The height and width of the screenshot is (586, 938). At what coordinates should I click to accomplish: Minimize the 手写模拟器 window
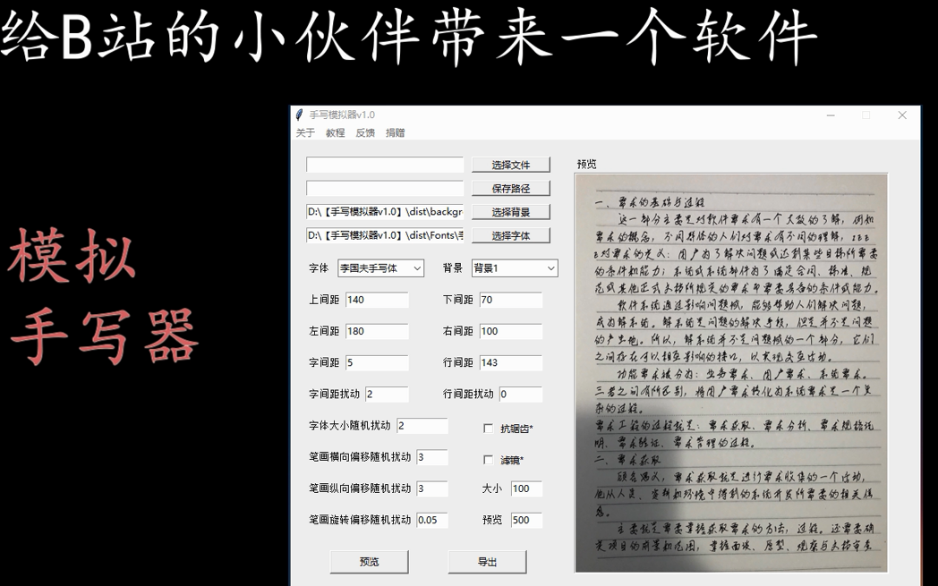click(x=831, y=115)
